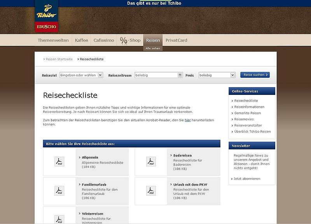Click the Reisecheckliste breadcrumb
Screen dimensions: 311x224
click(92, 59)
